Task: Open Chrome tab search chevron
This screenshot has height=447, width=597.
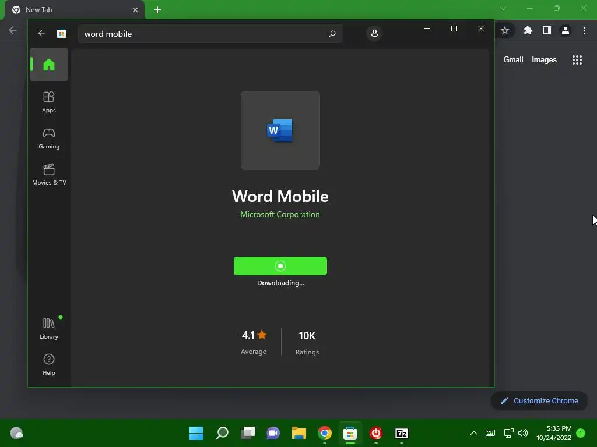Action: (x=503, y=8)
